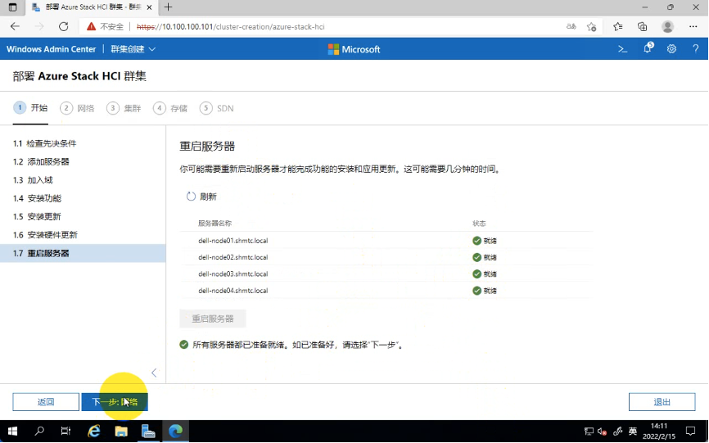Click the 状态 column header
The image size is (709, 443).
[479, 224]
